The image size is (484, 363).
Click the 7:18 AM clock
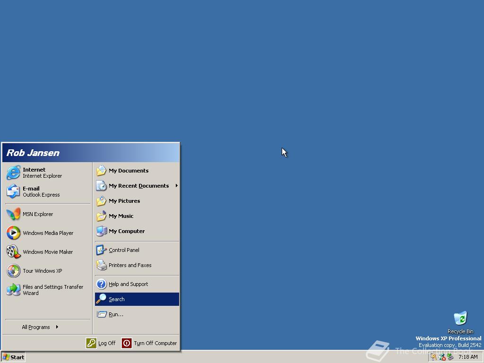click(x=468, y=357)
